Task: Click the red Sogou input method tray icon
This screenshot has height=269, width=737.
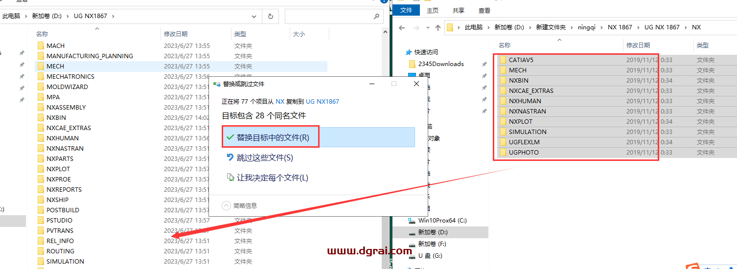Action: pos(692,267)
